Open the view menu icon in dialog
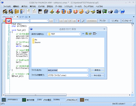 point(95,34)
